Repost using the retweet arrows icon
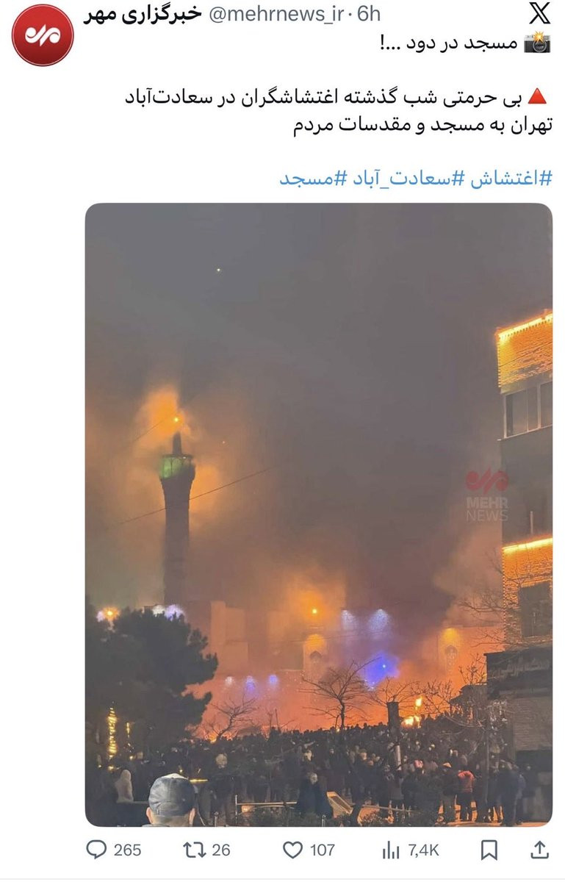Image resolution: width=565 pixels, height=882 pixels. 193,850
